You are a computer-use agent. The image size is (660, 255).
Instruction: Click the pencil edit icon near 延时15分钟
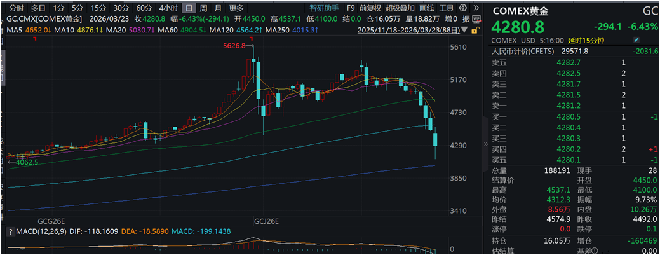point(636,40)
